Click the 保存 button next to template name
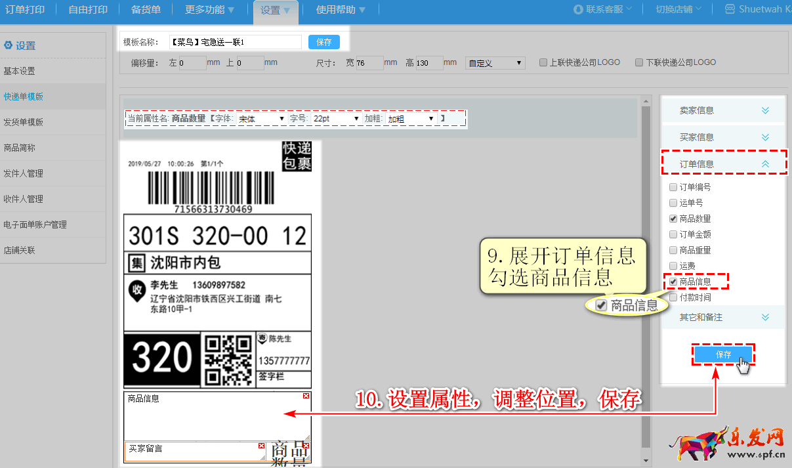The width and height of the screenshot is (792, 468). click(x=323, y=41)
